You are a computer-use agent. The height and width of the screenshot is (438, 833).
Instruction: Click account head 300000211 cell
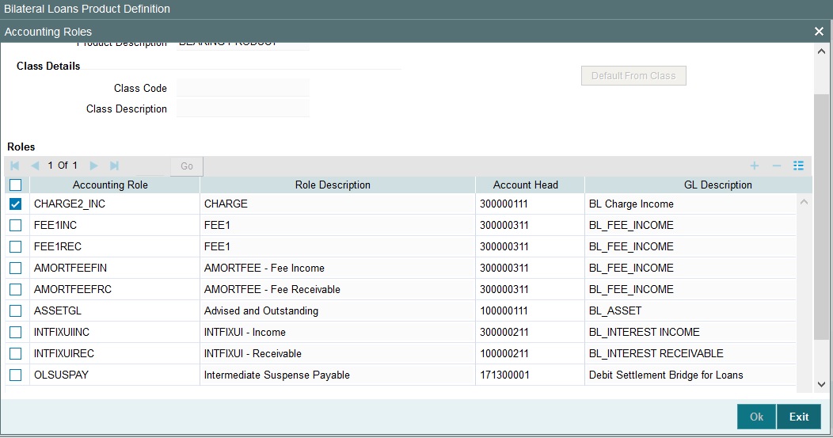coord(531,332)
